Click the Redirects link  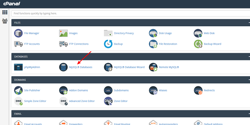point(209,90)
